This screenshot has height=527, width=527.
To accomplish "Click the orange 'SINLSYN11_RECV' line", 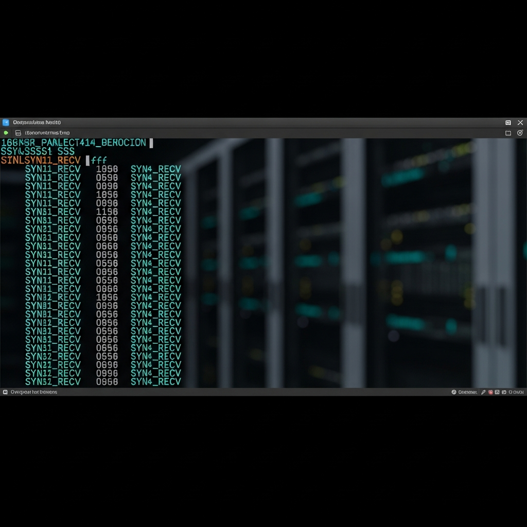I will tap(41, 161).
